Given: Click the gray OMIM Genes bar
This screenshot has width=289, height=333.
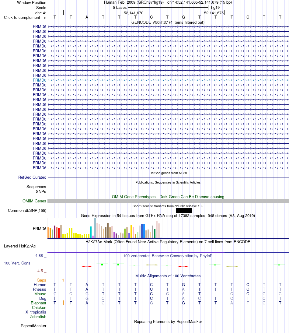Looking at the screenshot, I should tap(168, 201).
